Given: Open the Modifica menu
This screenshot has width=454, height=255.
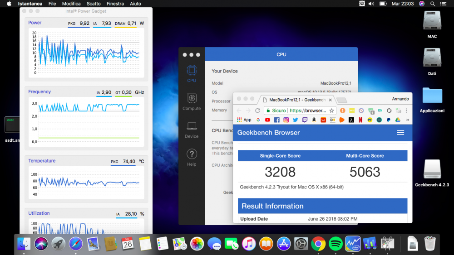Looking at the screenshot, I should [71, 4].
